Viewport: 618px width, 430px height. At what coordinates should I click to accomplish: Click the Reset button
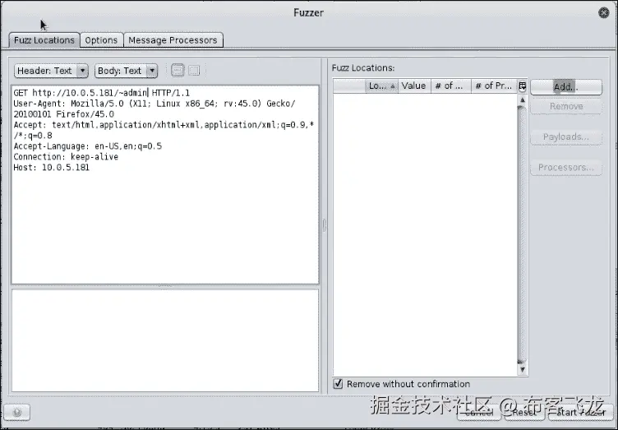coord(523,413)
